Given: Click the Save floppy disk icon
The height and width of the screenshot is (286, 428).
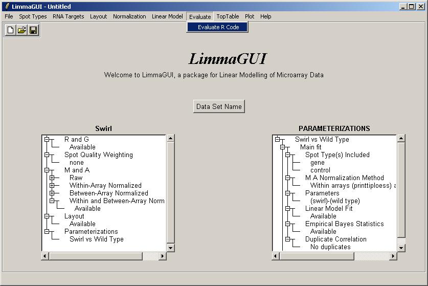Looking at the screenshot, I should click(33, 30).
